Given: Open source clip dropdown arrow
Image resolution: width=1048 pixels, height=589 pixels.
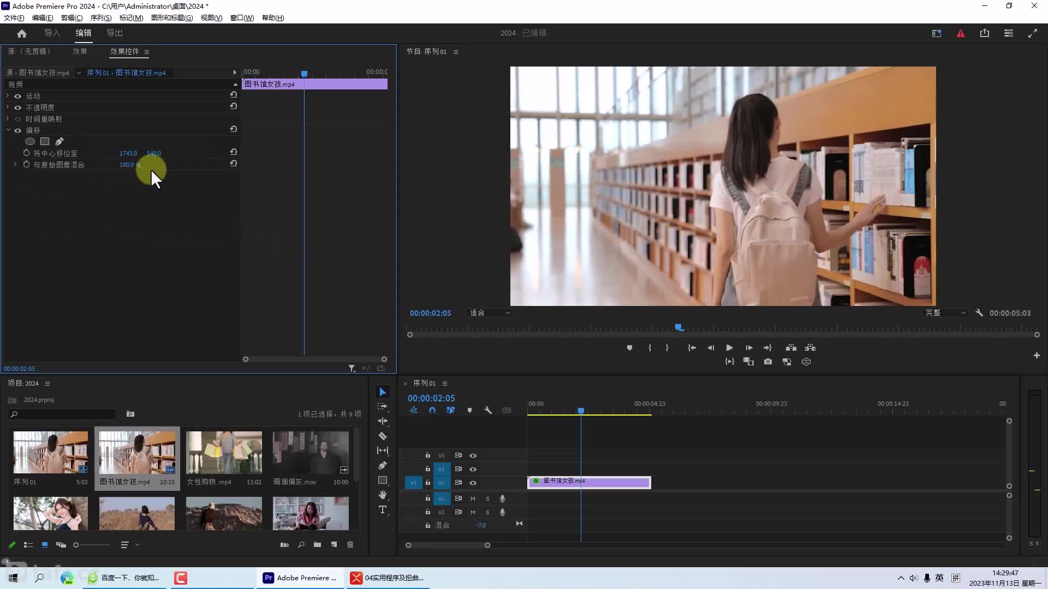Looking at the screenshot, I should [79, 73].
